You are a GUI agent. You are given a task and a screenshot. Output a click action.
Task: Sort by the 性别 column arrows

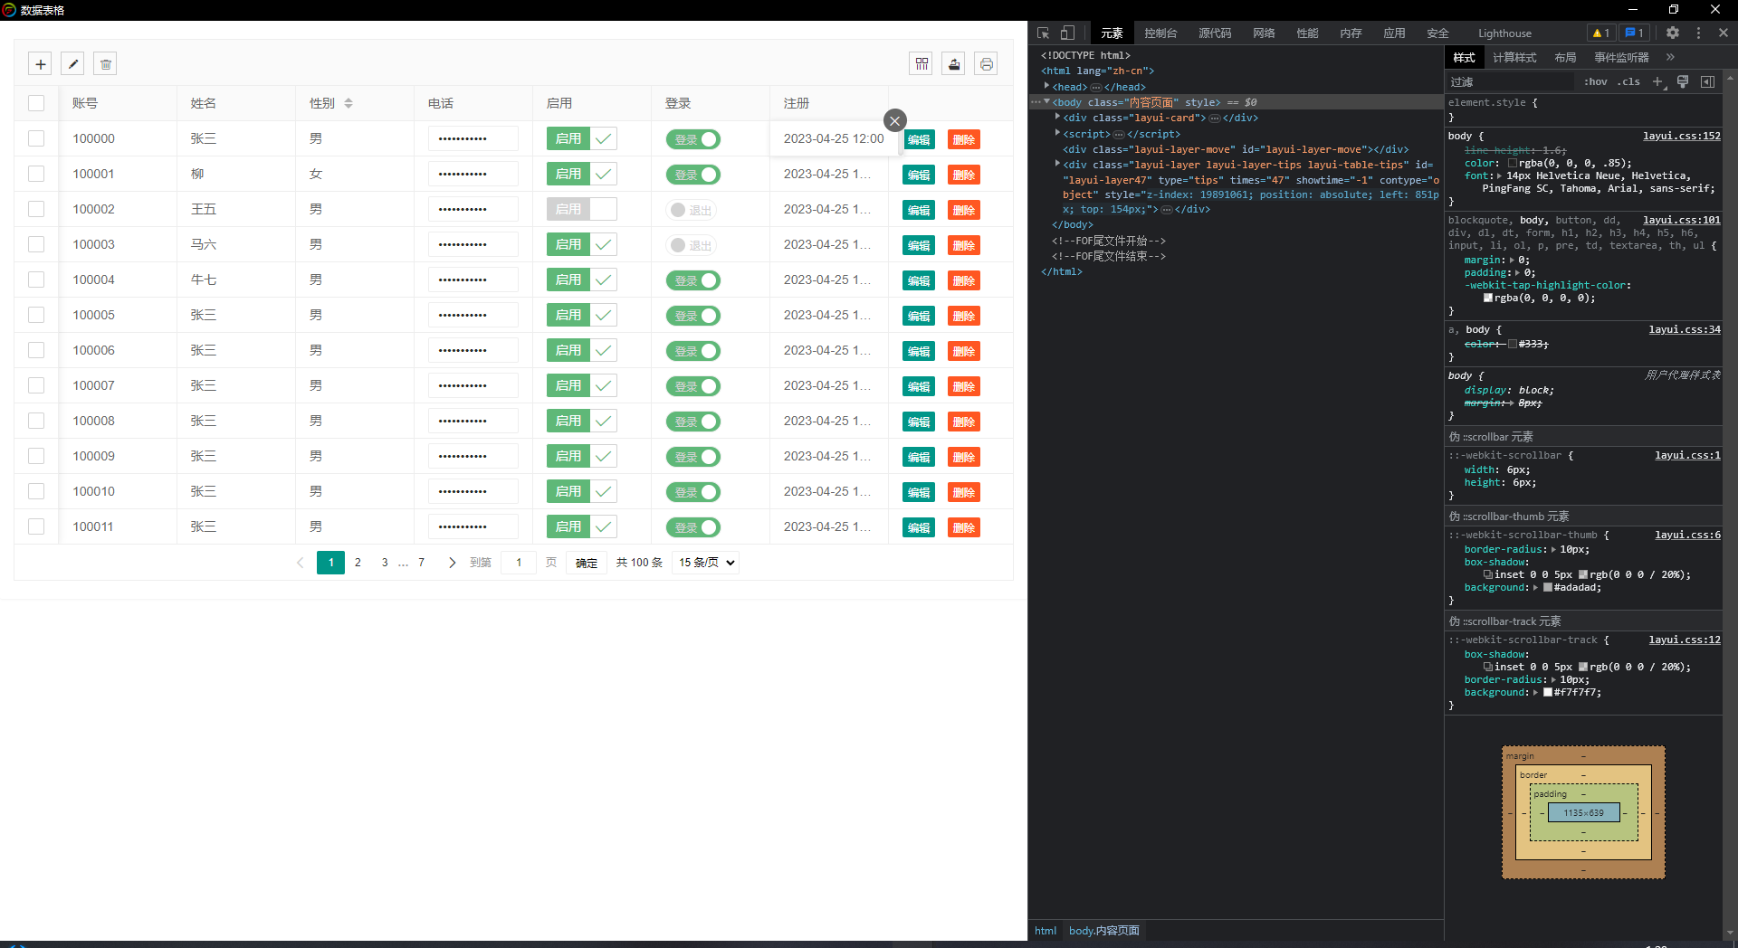(349, 103)
